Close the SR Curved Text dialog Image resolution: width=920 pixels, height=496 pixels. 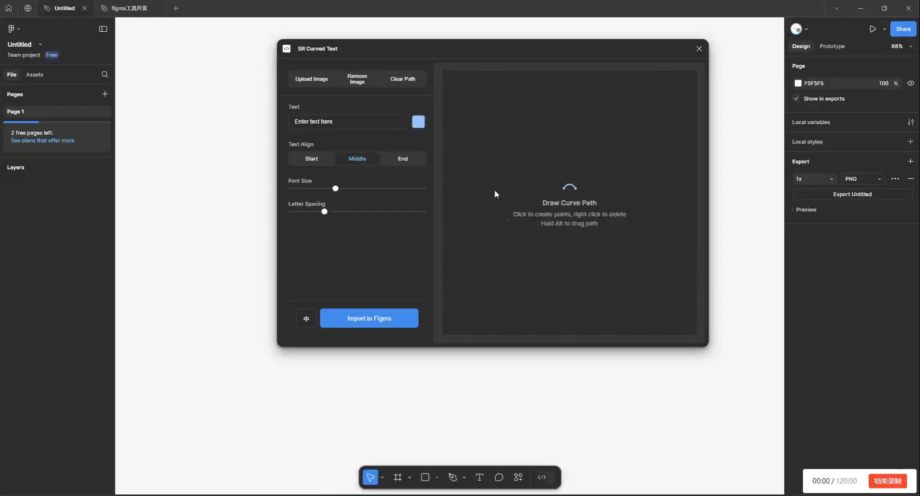tap(699, 48)
